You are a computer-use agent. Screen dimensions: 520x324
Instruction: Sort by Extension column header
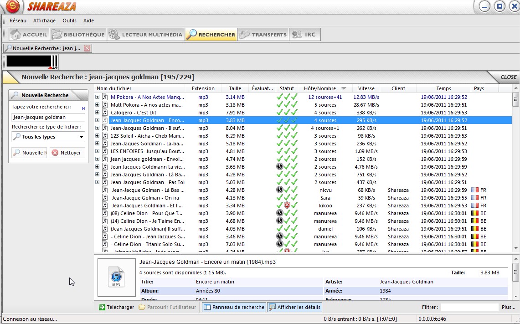pos(203,88)
